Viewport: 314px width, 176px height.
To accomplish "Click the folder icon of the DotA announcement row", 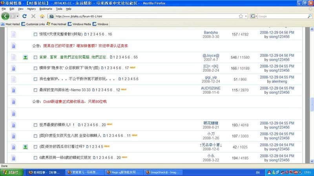I will click(x=13, y=102).
